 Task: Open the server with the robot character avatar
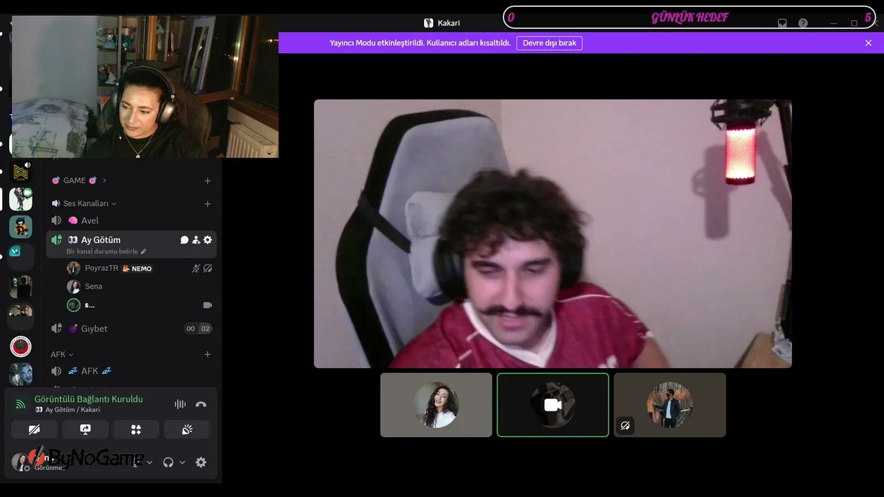(x=21, y=199)
